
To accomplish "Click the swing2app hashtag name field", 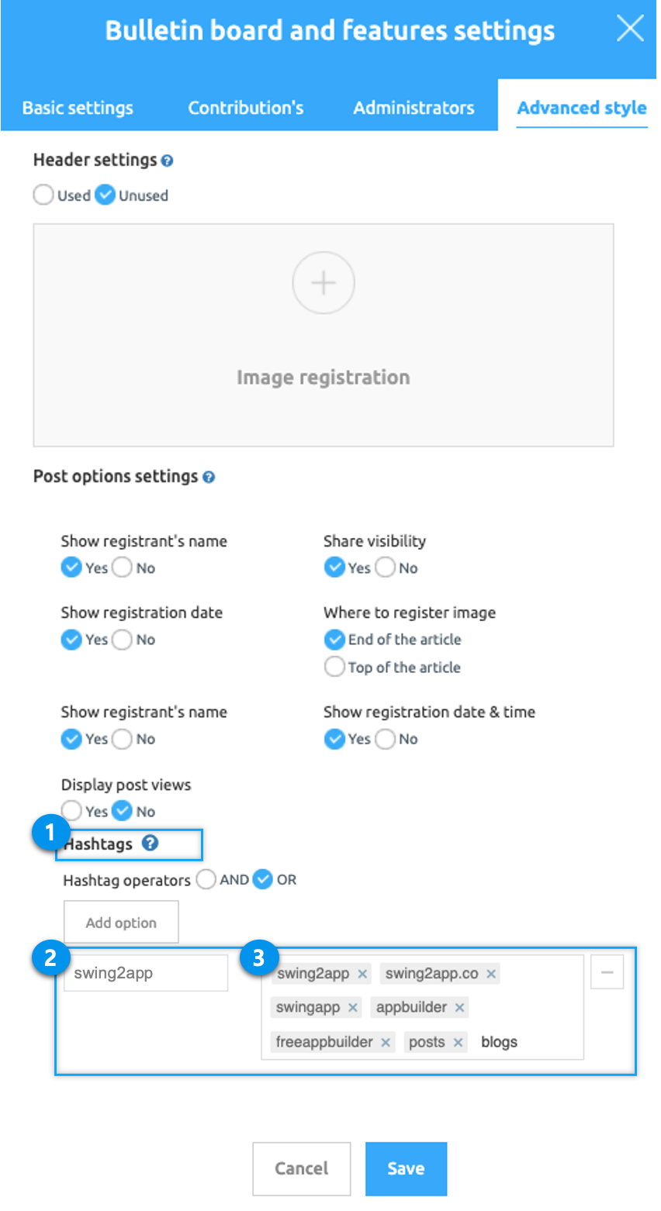I will coord(146,973).
